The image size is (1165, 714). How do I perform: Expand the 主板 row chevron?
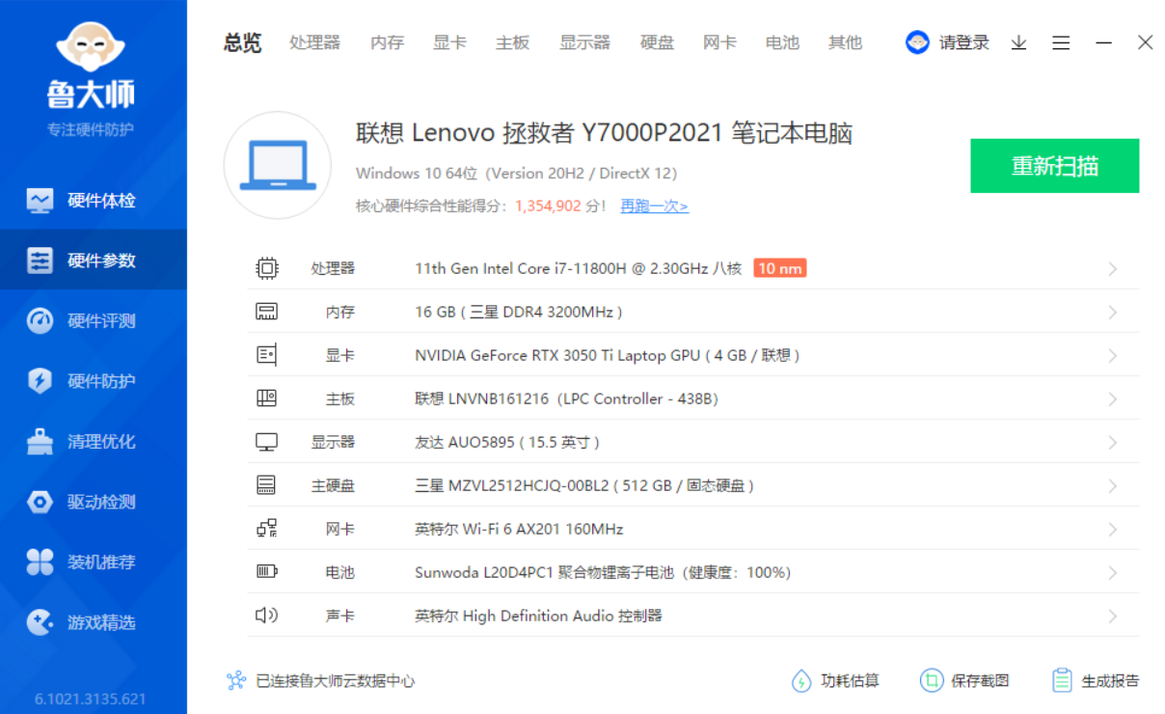pyautogui.click(x=1113, y=399)
